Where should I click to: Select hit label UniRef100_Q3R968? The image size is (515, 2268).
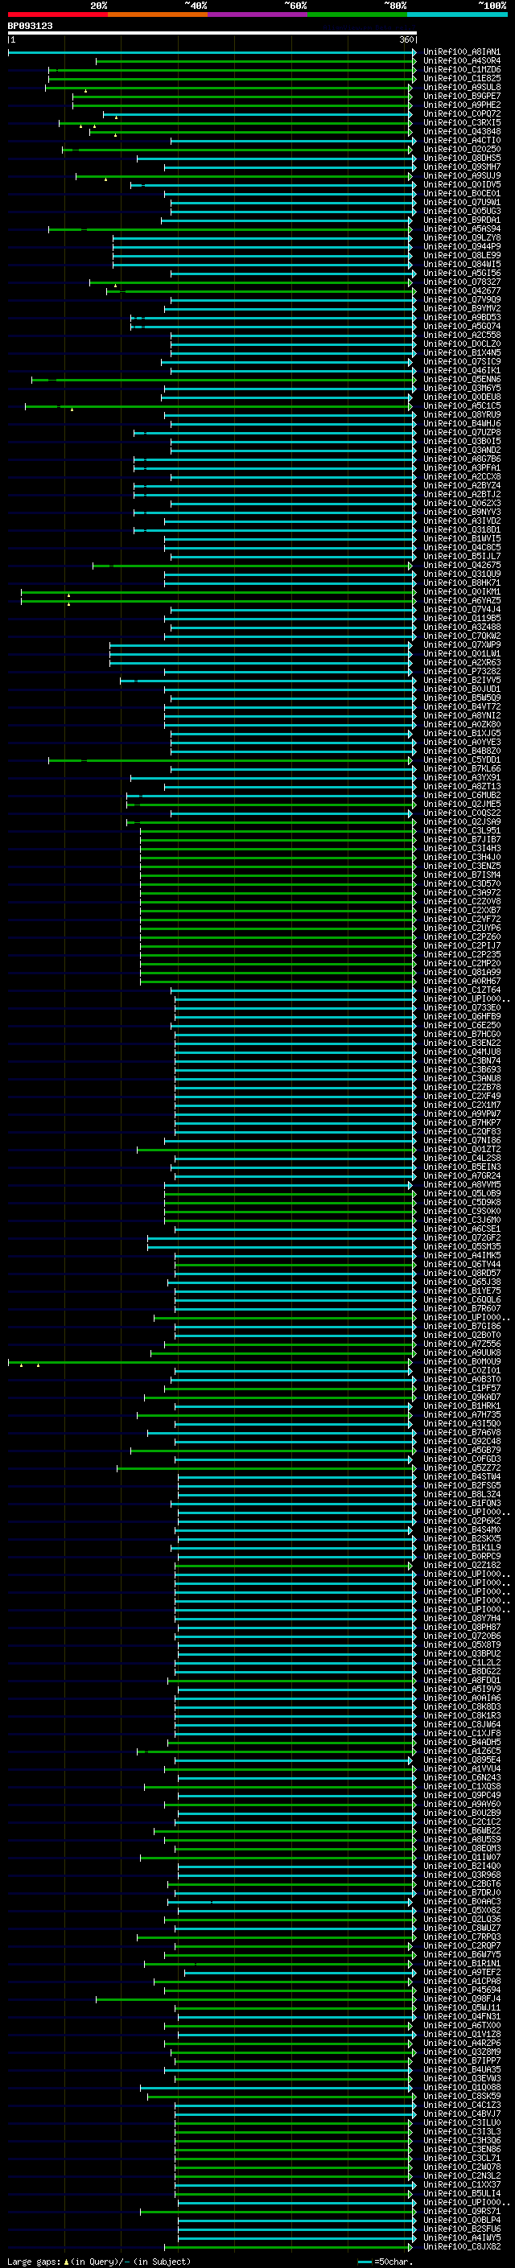(461, 1875)
